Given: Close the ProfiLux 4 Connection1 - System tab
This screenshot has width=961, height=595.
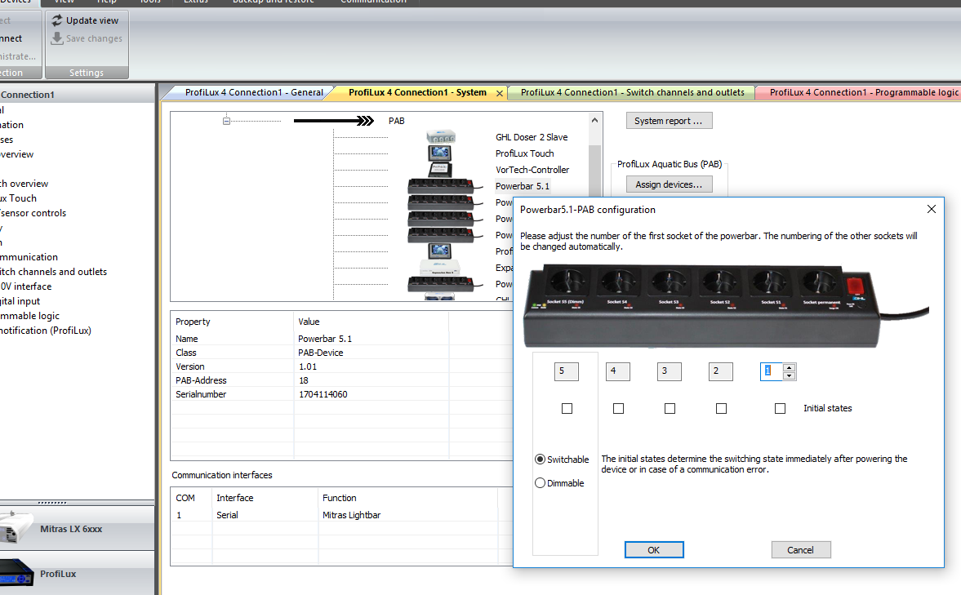Looking at the screenshot, I should [500, 93].
